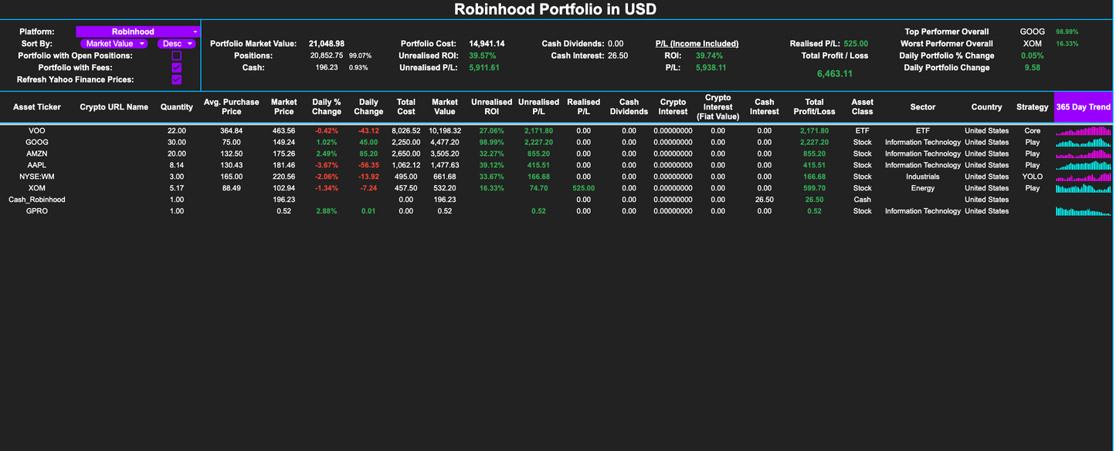Click the Unrealised ROI column header
1116x451 pixels.
tap(492, 107)
